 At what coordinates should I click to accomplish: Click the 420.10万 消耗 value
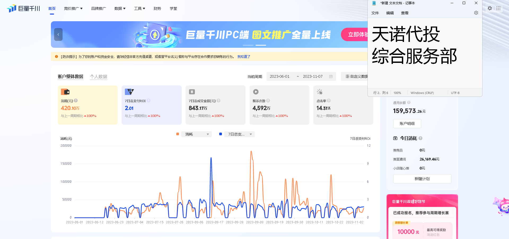point(70,108)
